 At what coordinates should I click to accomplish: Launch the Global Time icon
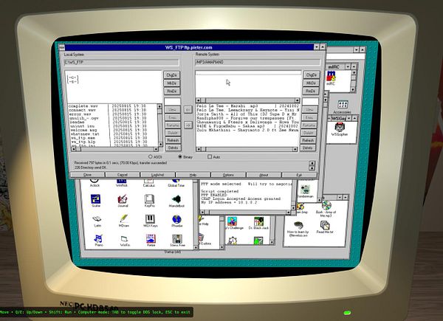click(176, 183)
